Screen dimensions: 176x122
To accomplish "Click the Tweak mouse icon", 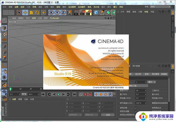I will [x=4, y=71].
